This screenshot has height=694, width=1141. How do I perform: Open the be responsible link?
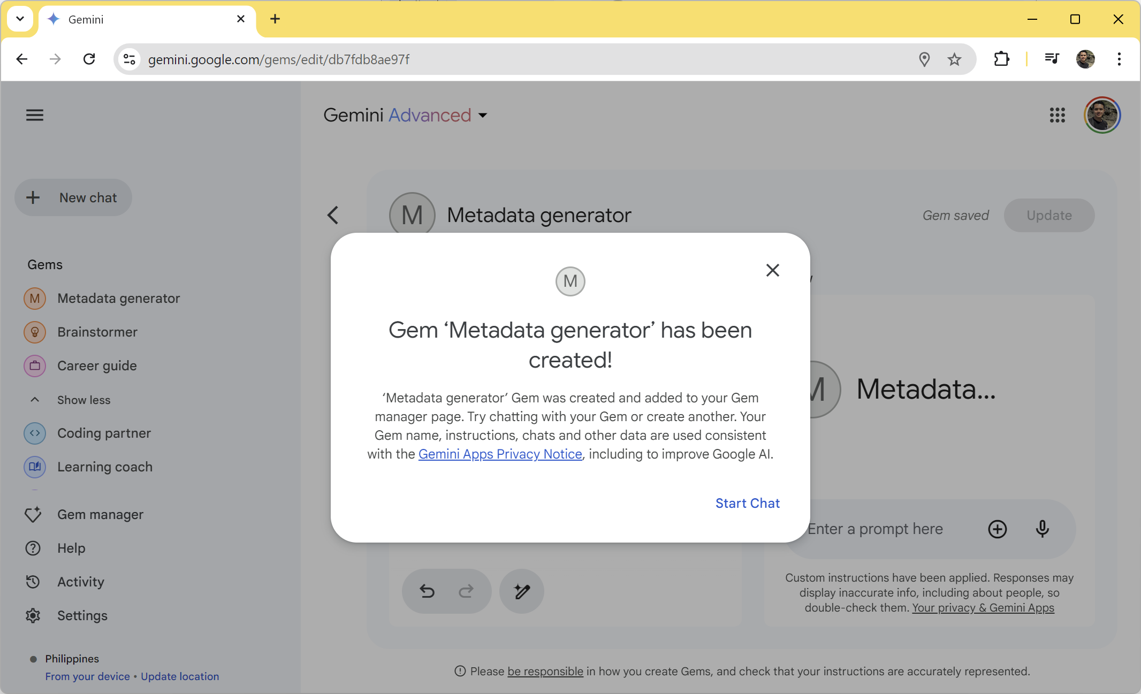[545, 672]
